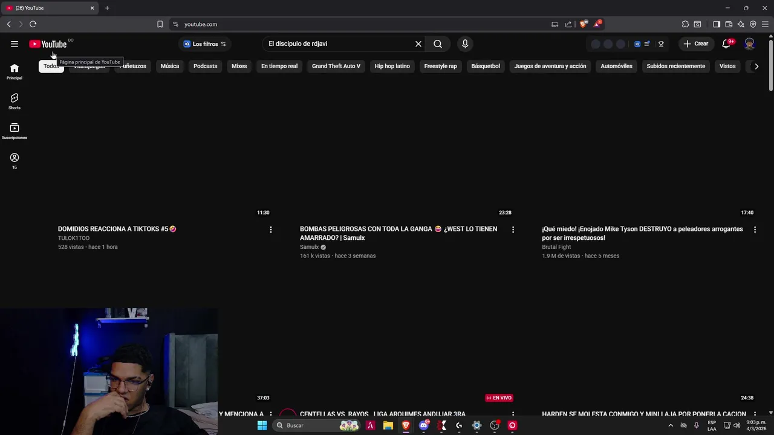Screen dimensions: 774x435
Task: Select the Básquetbol chip
Action: click(486, 66)
